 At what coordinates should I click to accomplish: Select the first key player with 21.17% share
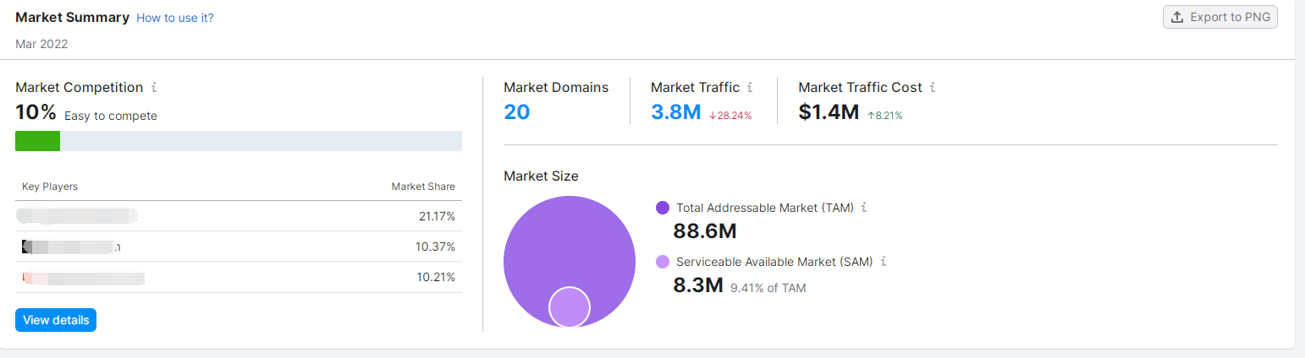76,216
